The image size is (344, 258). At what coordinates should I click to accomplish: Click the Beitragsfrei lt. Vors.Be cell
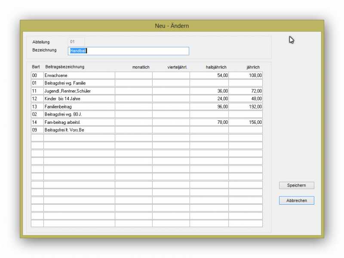(79, 130)
